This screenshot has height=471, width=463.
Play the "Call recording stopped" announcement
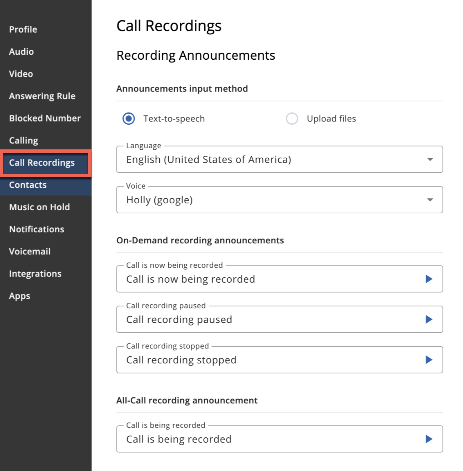(429, 360)
